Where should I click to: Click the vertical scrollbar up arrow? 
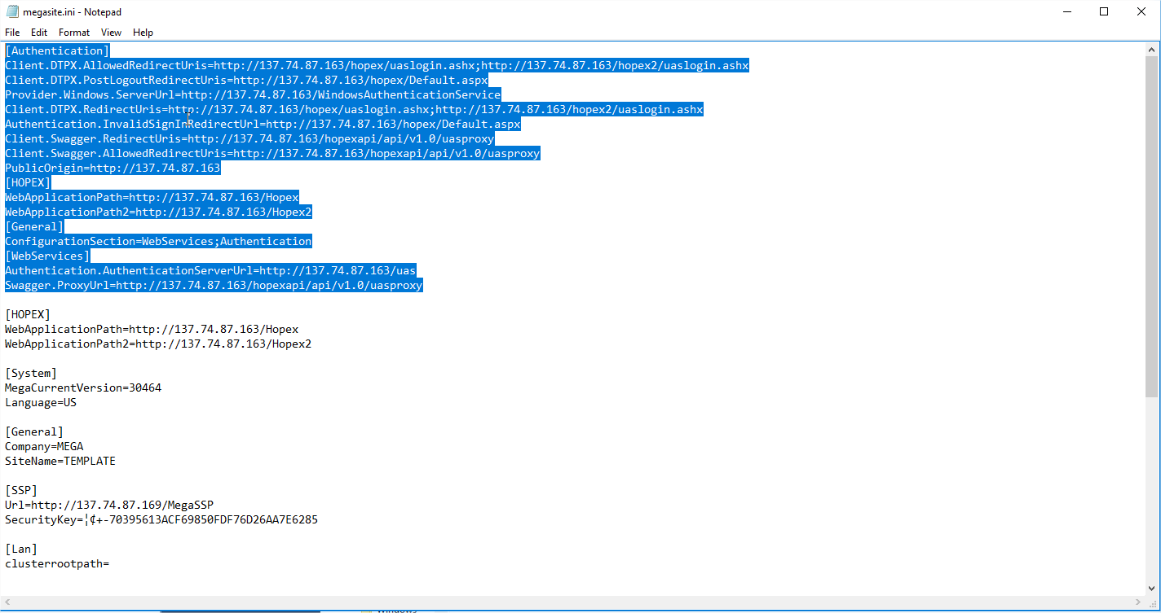click(1152, 50)
